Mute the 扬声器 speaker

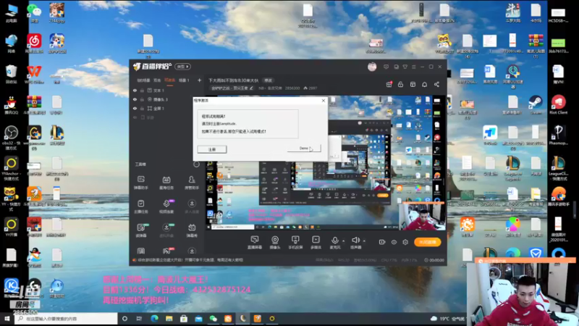point(355,242)
